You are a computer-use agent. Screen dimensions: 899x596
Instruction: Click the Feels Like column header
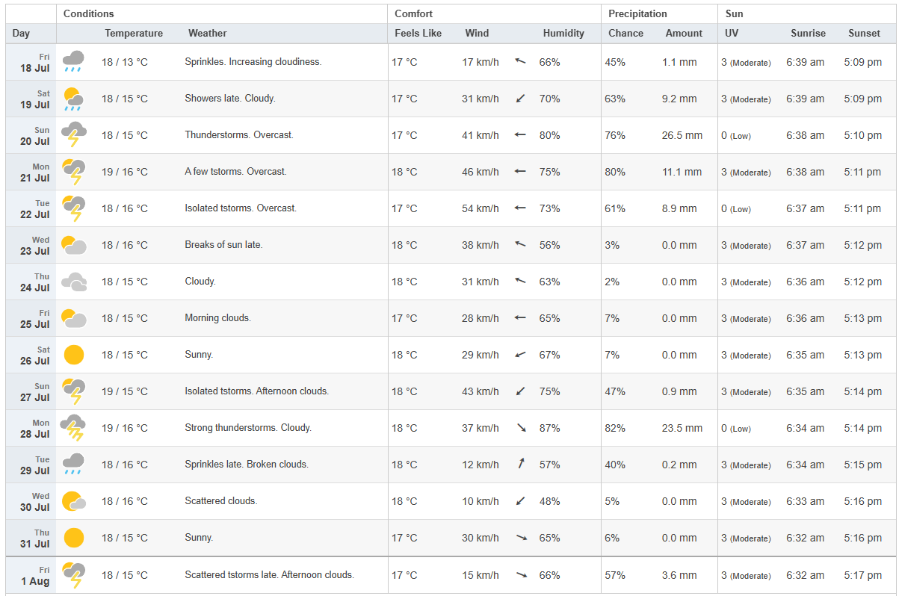[418, 34]
